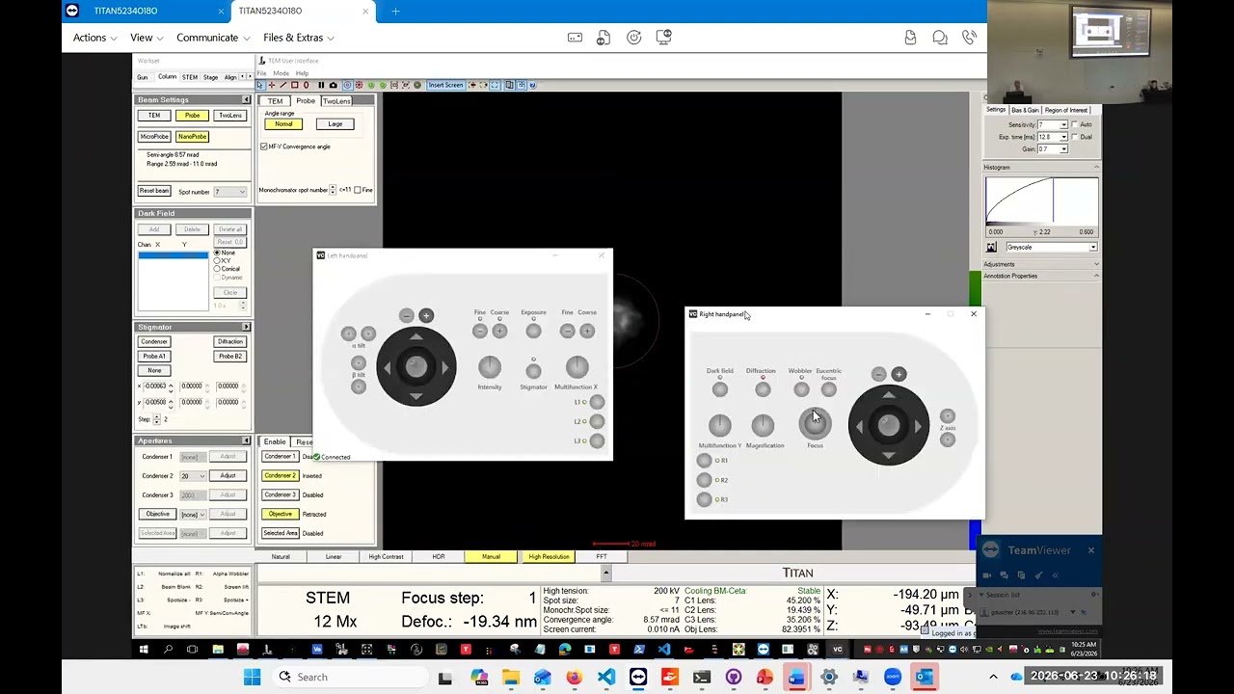Viewport: 1234px width, 694px height.
Task: Open TeamViewer chat bubble icon in toolbar
Action: click(940, 38)
